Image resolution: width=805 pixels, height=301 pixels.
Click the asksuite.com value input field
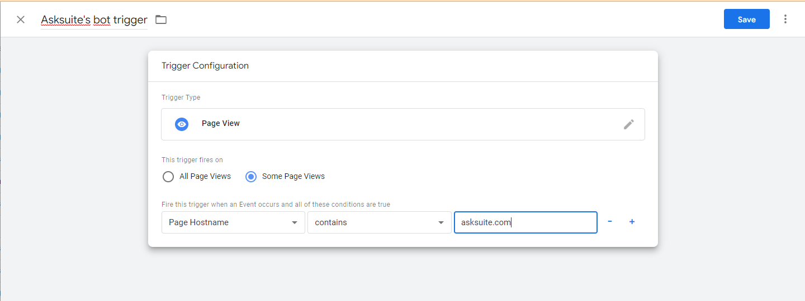pos(525,222)
